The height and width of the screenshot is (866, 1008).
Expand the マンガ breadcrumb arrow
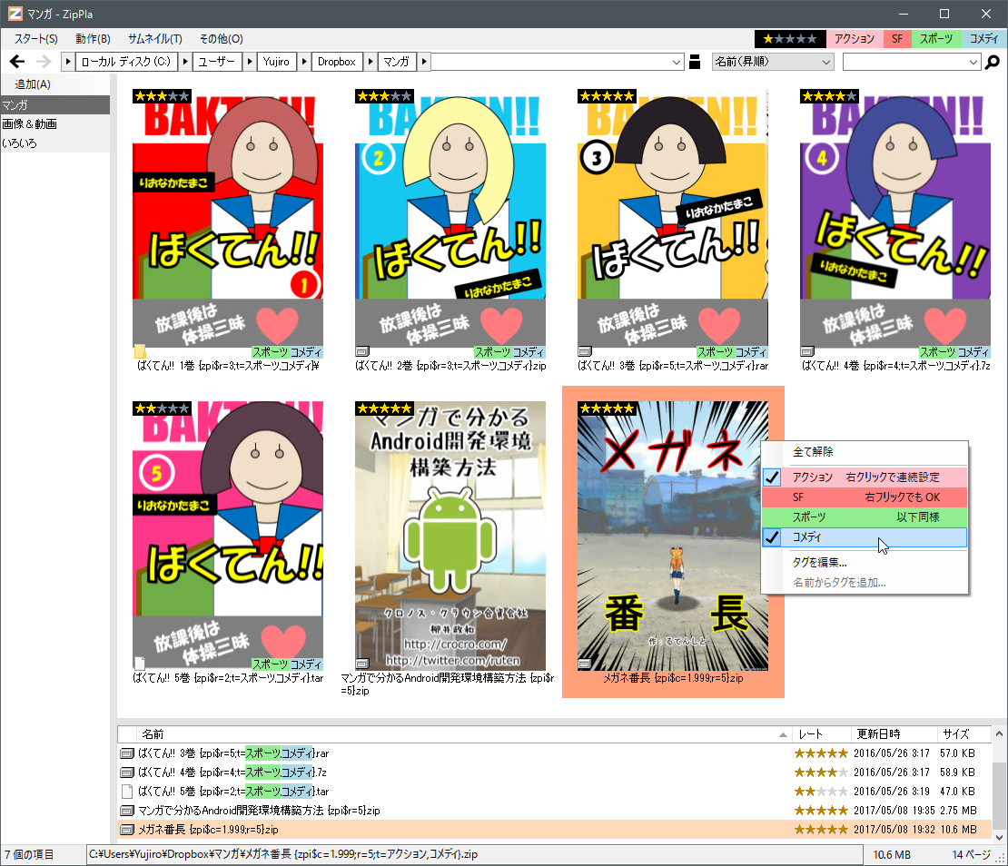pos(423,61)
